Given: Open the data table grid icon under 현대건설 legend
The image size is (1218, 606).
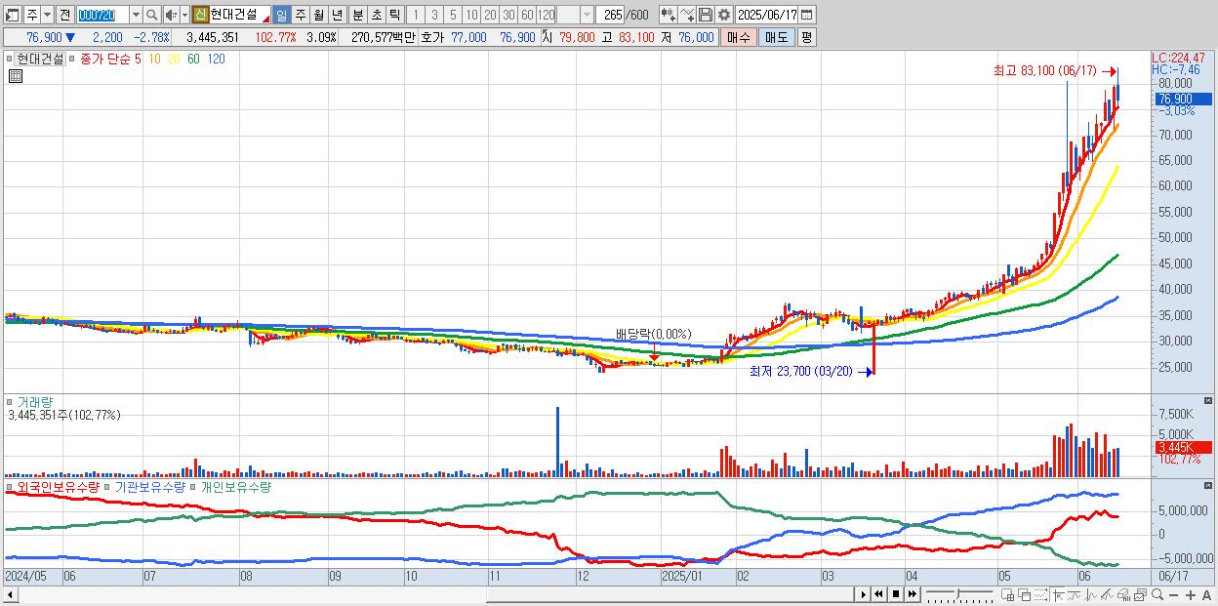Looking at the screenshot, I should (x=16, y=76).
